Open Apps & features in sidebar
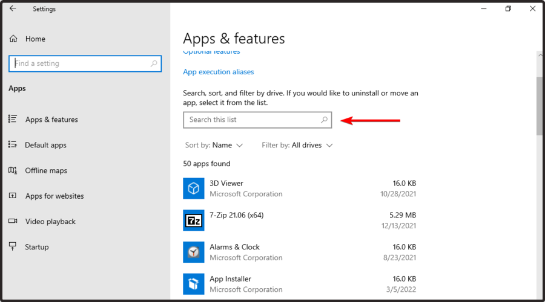Image resolution: width=545 pixels, height=302 pixels. [x=51, y=120]
